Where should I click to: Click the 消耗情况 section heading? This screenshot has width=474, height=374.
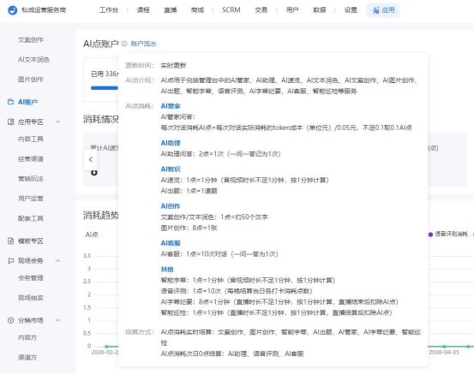100,119
